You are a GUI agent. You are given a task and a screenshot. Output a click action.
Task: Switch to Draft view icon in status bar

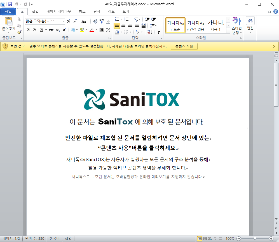(220, 239)
